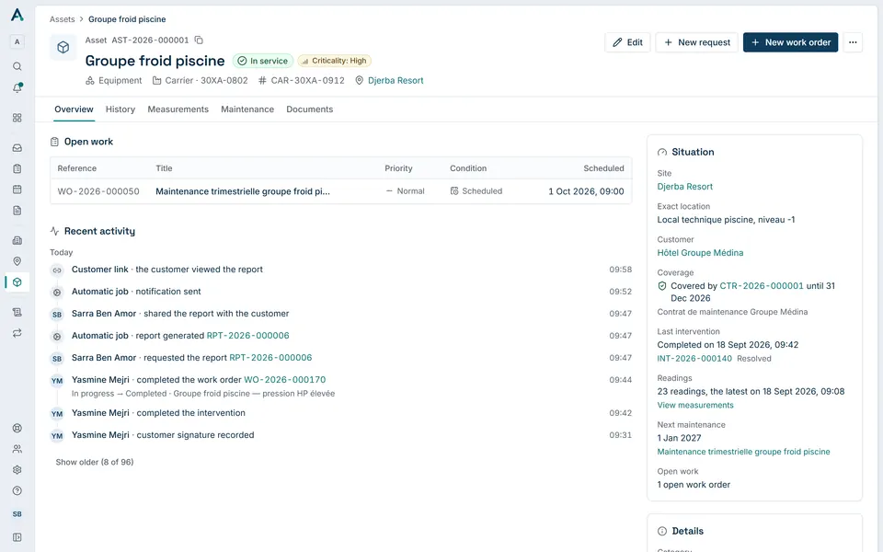
Task: Switch to the Documents tab
Action: click(309, 109)
